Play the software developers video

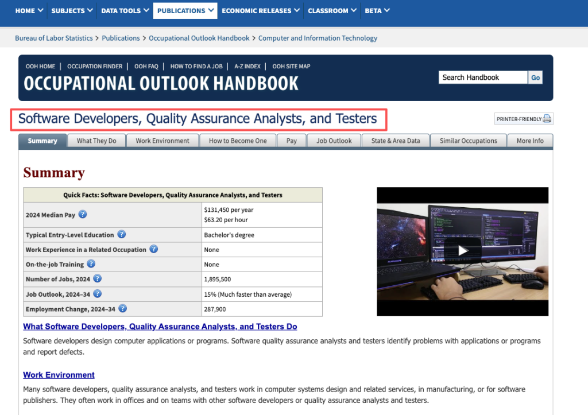tap(462, 251)
